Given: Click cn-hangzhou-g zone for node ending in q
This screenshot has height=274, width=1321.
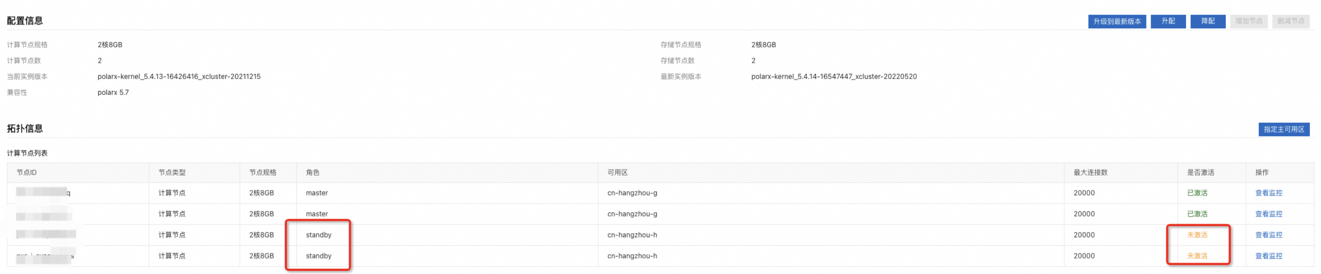Looking at the screenshot, I should pyautogui.click(x=632, y=193).
